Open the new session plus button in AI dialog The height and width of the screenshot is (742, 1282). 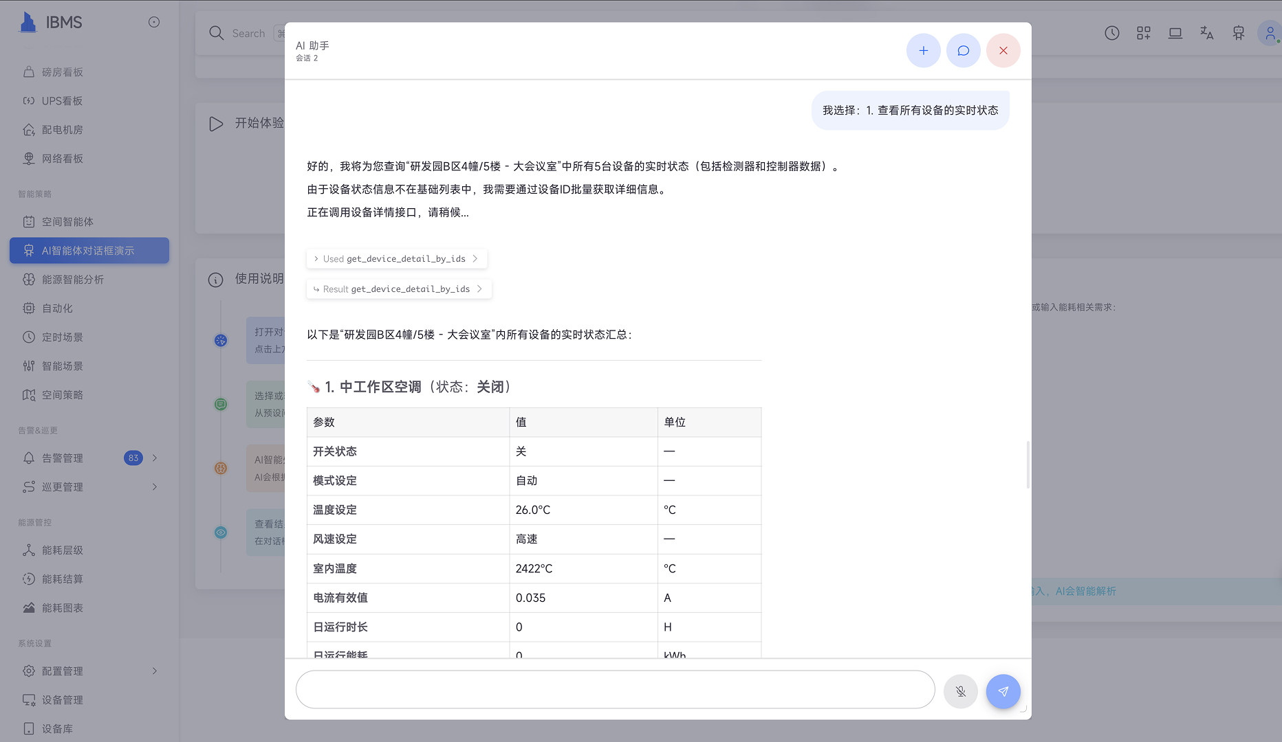pyautogui.click(x=923, y=50)
